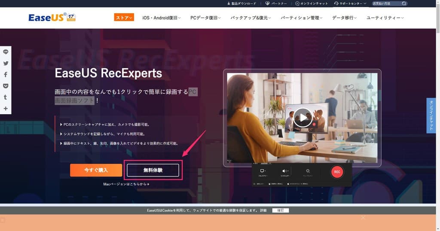Click the red REC button

(337, 172)
